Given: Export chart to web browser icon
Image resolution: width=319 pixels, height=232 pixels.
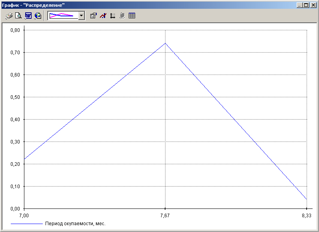Looking at the screenshot, I should [x=38, y=16].
